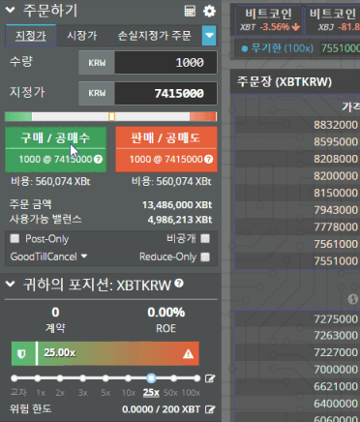Screen dimensions: 360x422
Task: Enable the 비공개 hidden order checkbox
Action: pyautogui.click(x=205, y=238)
